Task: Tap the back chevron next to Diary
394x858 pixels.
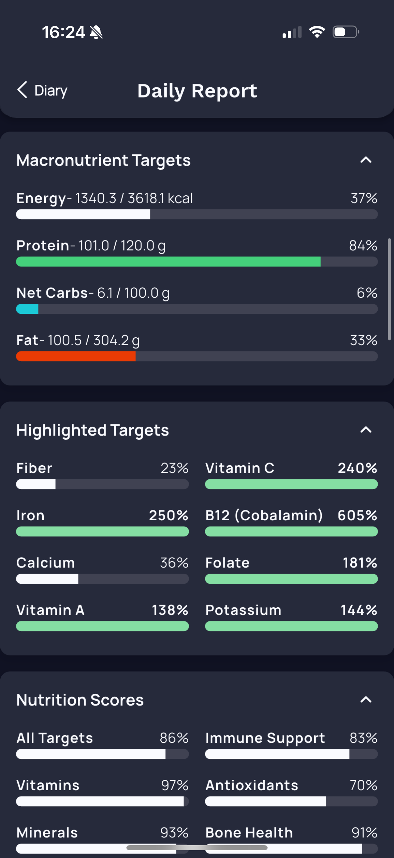Action: point(22,90)
